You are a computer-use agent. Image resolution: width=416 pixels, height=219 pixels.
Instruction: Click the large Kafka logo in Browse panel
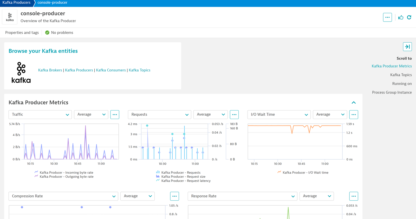click(x=21, y=72)
